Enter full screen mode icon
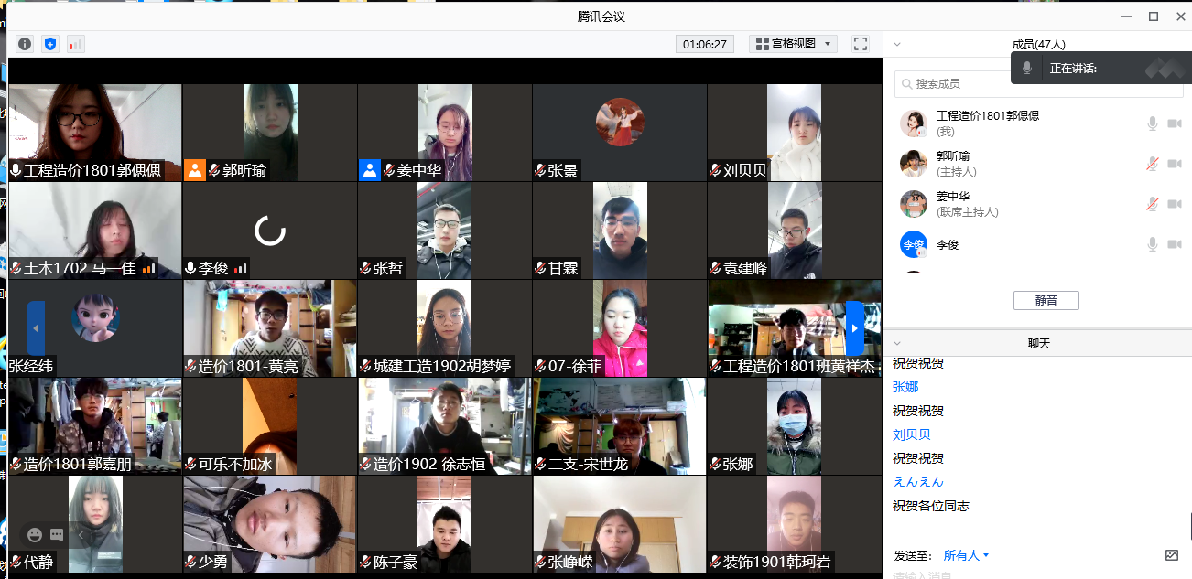 click(x=861, y=44)
